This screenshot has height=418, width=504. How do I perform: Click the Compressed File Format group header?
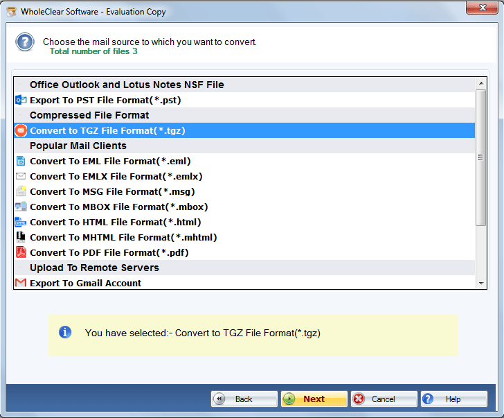tap(244, 115)
